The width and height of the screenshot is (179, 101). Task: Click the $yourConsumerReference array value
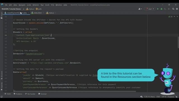coord(65,88)
